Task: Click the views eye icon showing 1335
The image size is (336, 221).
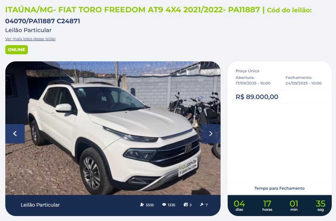Action: point(164,205)
